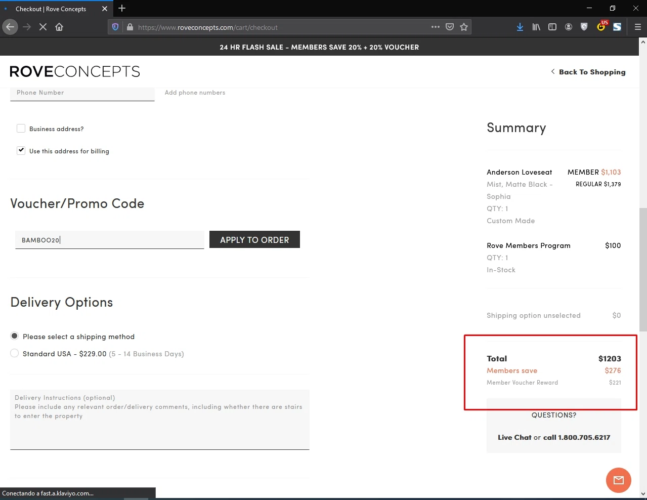Click the Total $1203 value
Image resolution: width=647 pixels, height=500 pixels.
click(x=610, y=358)
